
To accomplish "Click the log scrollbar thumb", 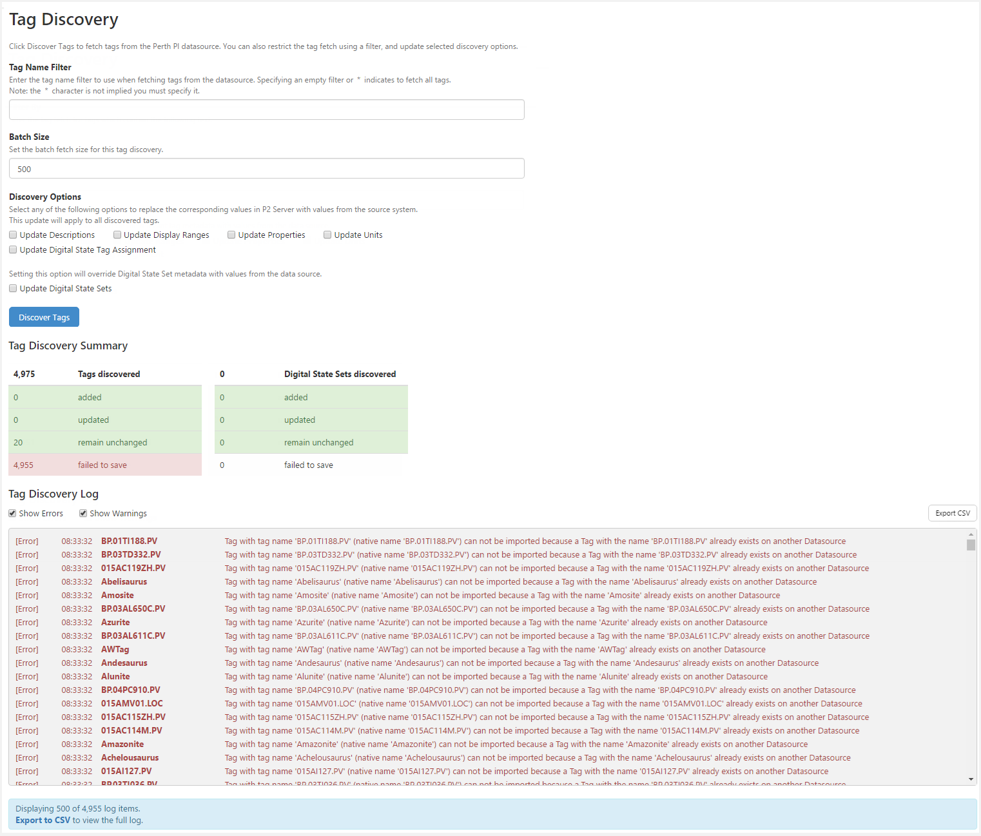I will tap(971, 545).
